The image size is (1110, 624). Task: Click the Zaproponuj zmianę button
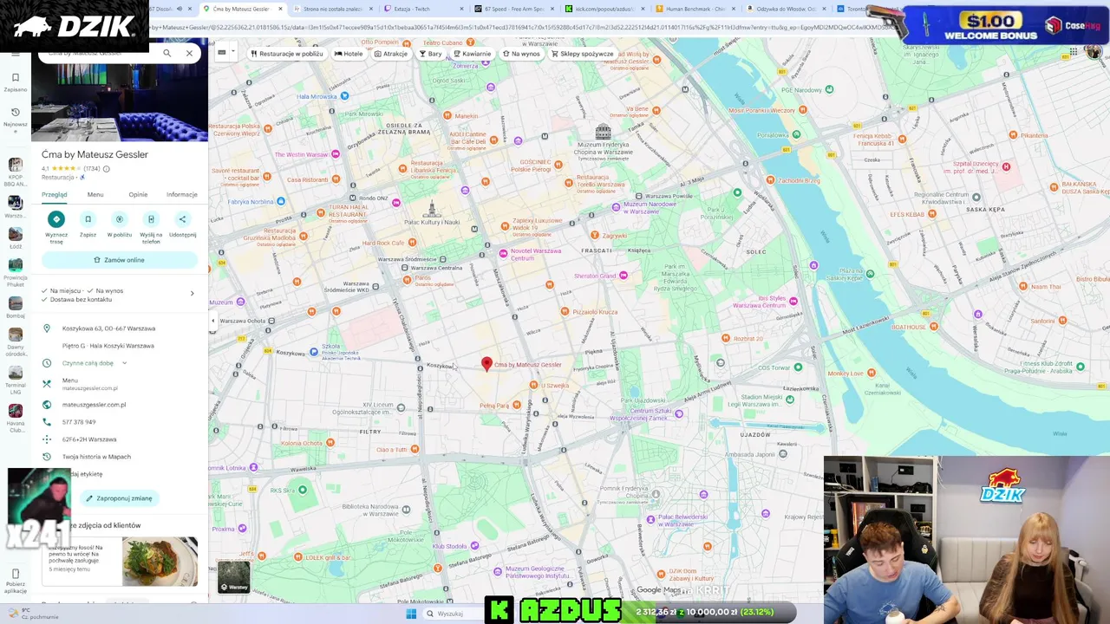(119, 498)
